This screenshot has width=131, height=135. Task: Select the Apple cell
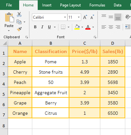[20, 62]
